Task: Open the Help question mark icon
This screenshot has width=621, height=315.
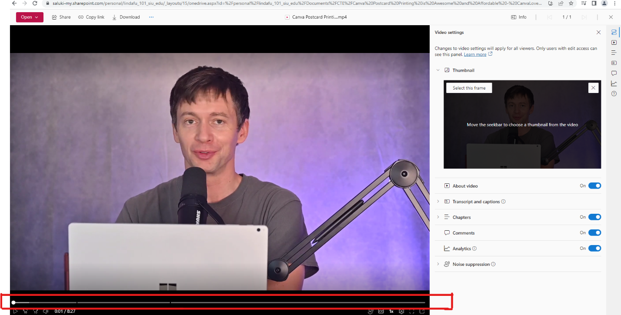Action: point(614,93)
